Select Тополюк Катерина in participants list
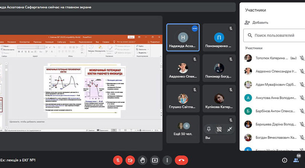The height and width of the screenshot is (168, 305). (274, 58)
